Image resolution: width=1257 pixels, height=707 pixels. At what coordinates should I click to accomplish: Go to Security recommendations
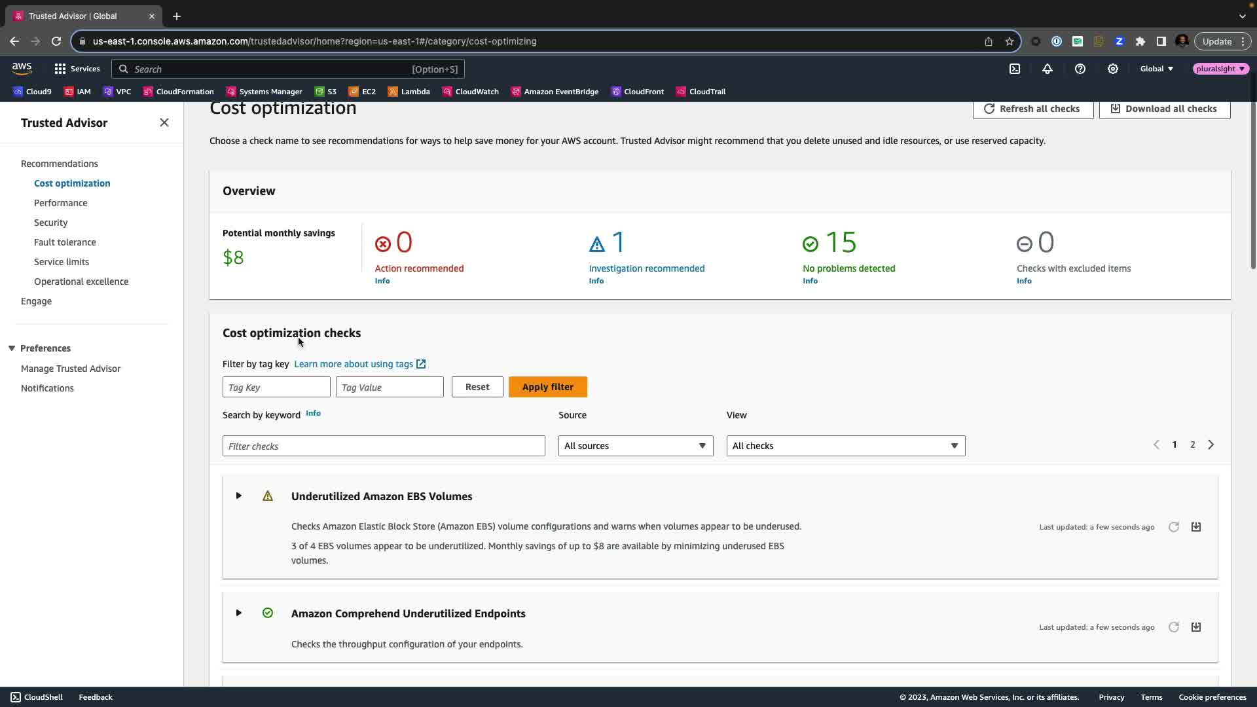[x=50, y=223]
